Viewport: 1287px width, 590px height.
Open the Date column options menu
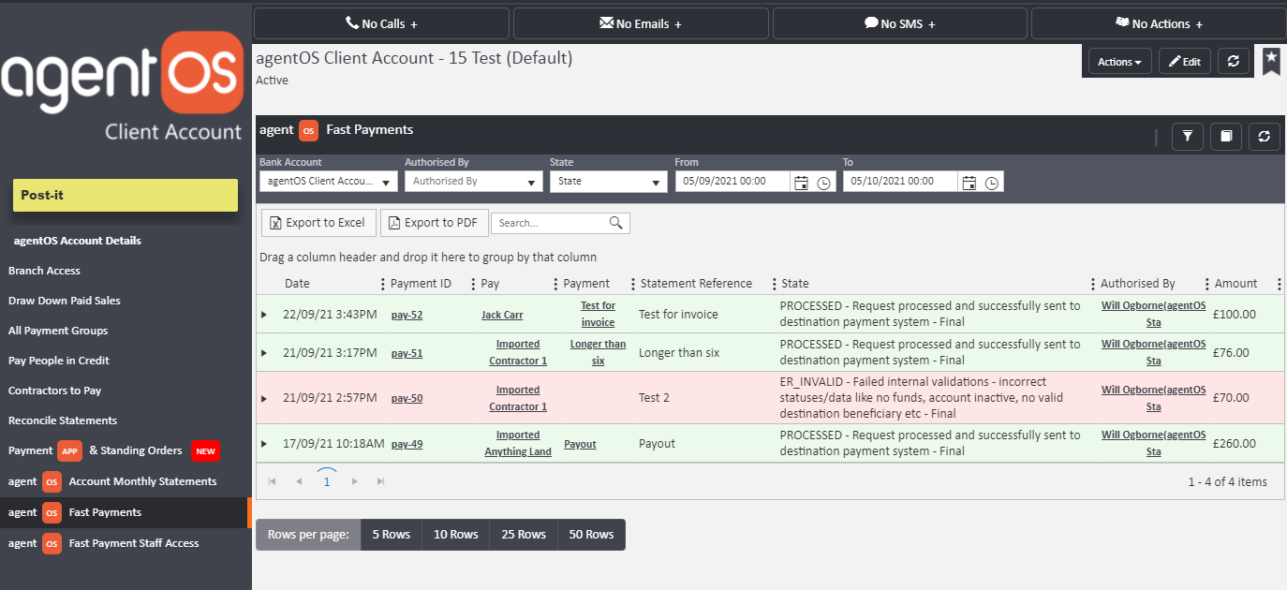382,284
